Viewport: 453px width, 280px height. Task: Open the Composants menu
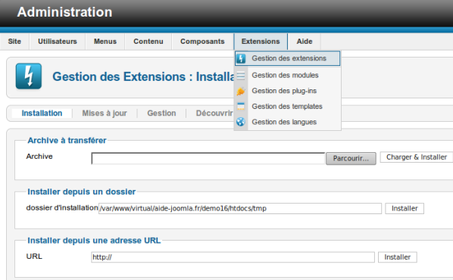(202, 42)
